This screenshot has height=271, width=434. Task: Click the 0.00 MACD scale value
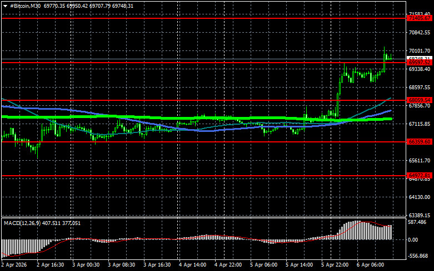[413, 240]
